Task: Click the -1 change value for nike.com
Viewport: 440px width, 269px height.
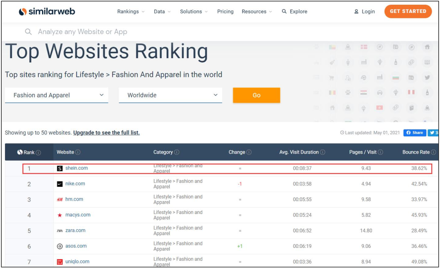Action: (240, 184)
